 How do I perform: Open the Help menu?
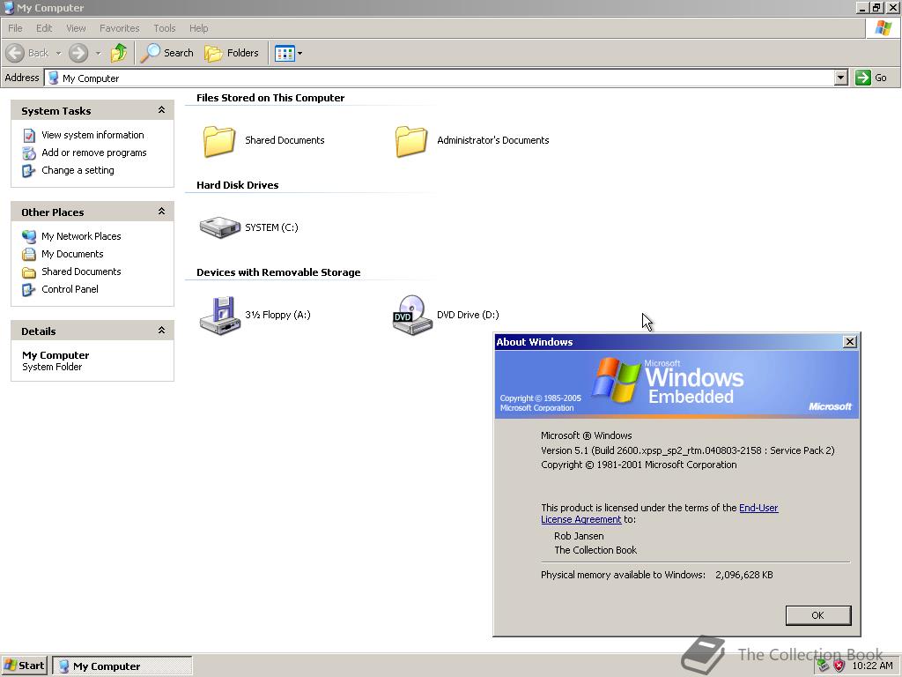[198, 28]
